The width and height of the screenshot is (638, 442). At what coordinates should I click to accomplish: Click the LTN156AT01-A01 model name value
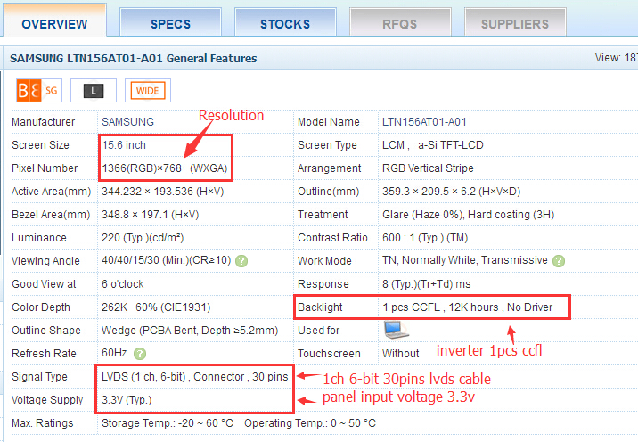(x=424, y=122)
